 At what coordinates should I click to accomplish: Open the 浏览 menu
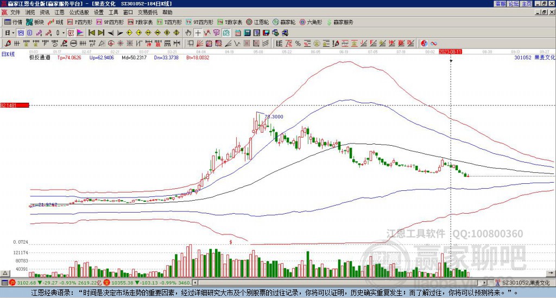click(x=30, y=13)
